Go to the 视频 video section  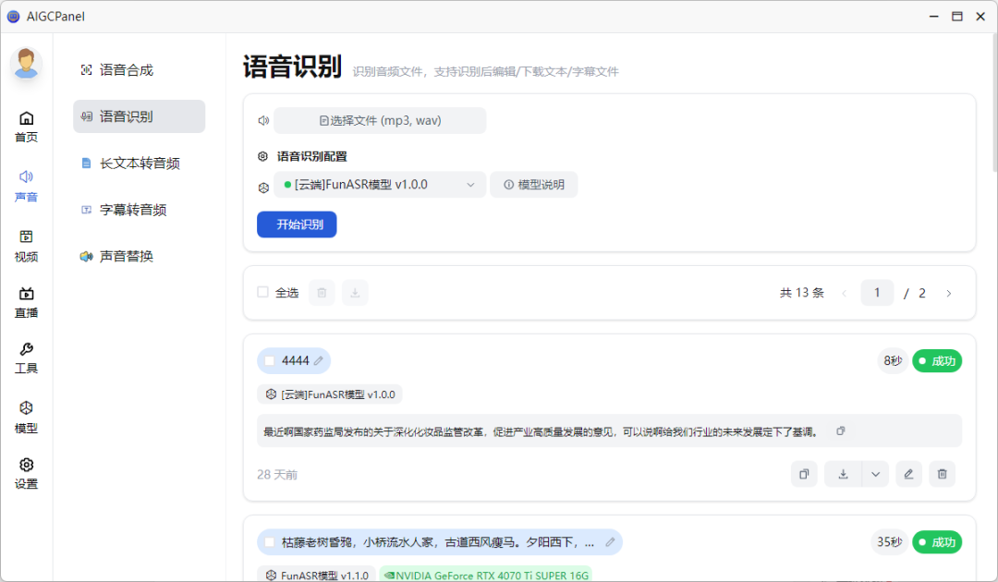point(27,246)
